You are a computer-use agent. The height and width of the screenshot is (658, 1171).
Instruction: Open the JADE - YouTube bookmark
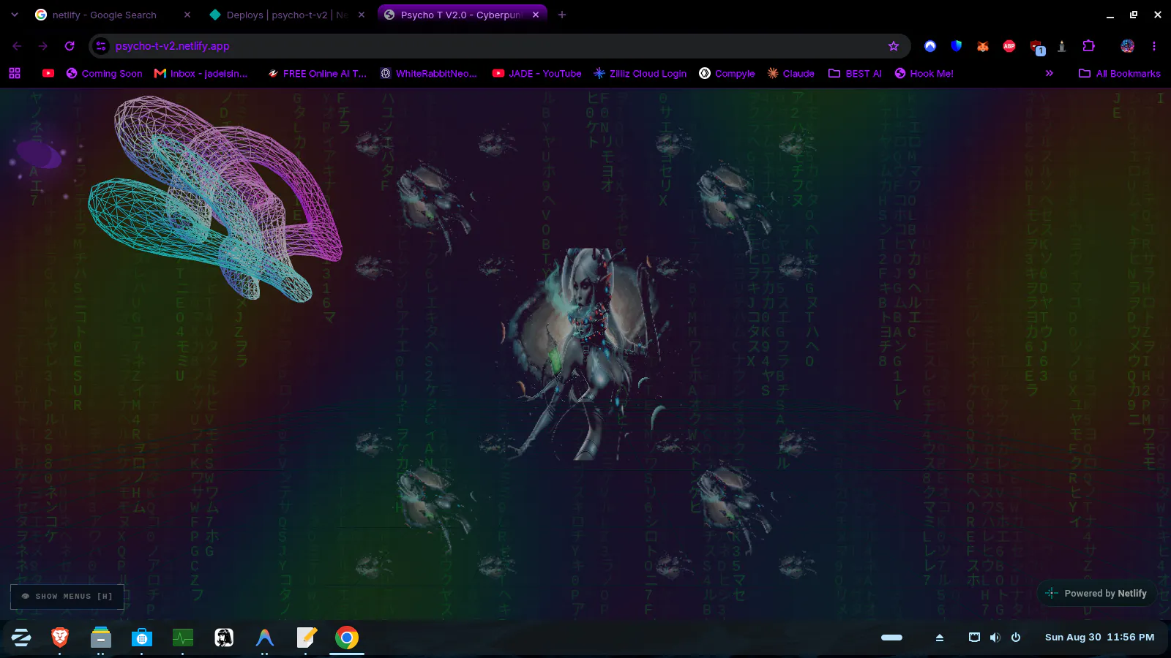(537, 73)
